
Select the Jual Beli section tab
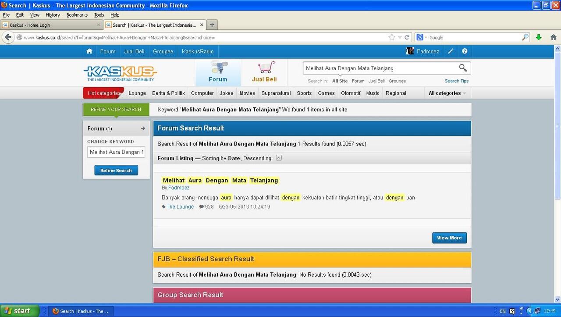264,72
